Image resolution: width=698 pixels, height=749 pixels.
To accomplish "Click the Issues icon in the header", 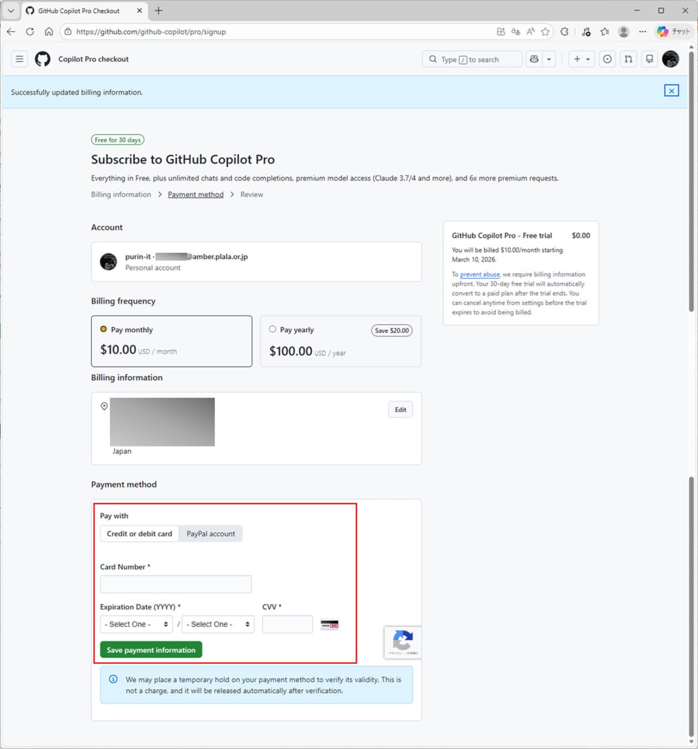I will [x=607, y=59].
